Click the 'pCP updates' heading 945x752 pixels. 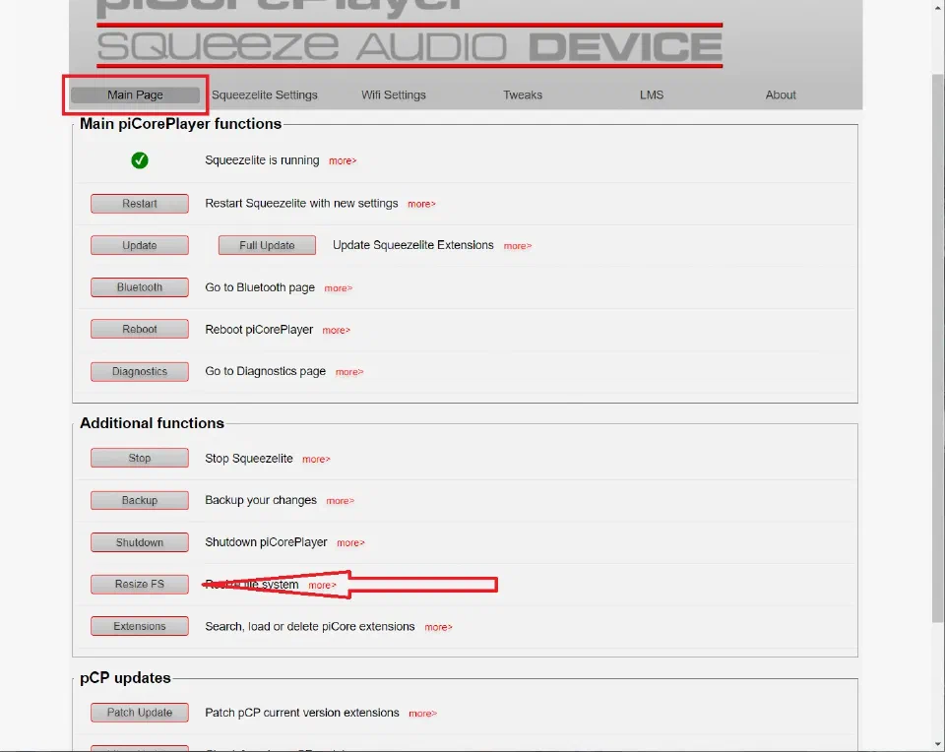[x=125, y=678]
